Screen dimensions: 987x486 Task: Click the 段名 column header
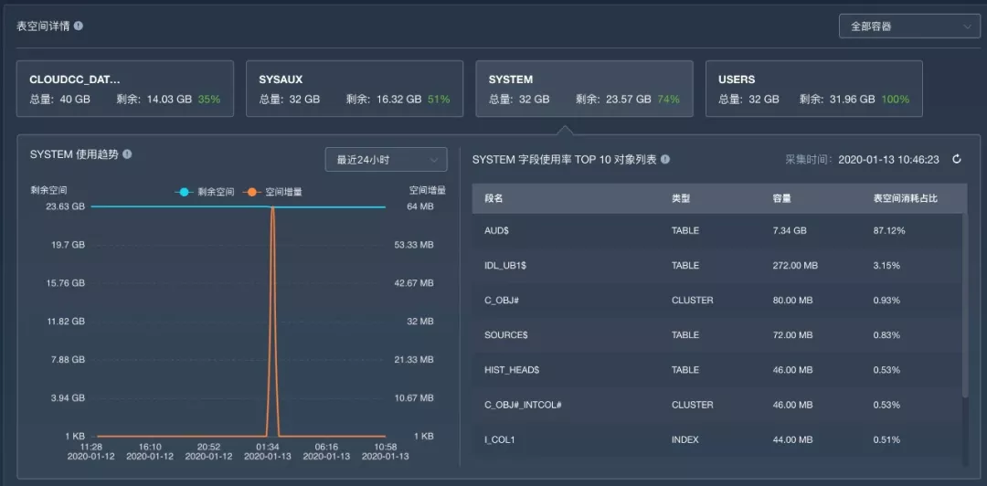tap(494, 198)
